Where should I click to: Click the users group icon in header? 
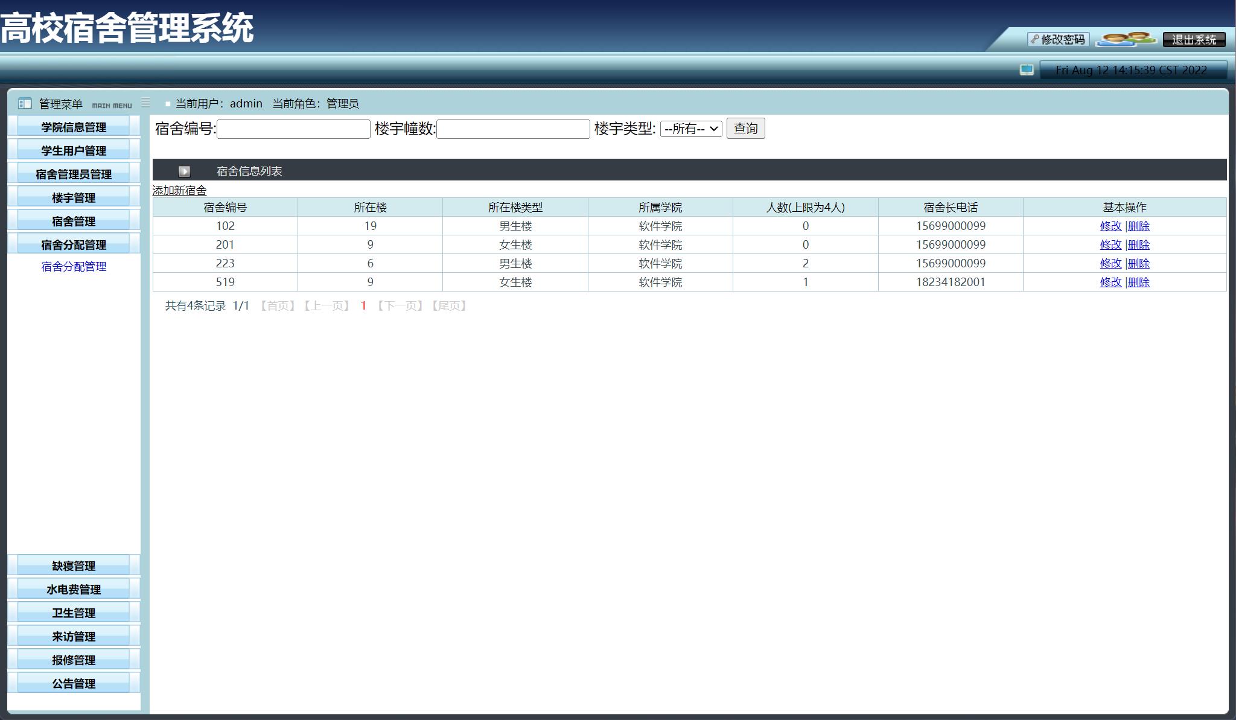coord(1126,39)
